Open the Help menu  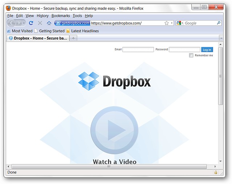pyautogui.click(x=89, y=16)
